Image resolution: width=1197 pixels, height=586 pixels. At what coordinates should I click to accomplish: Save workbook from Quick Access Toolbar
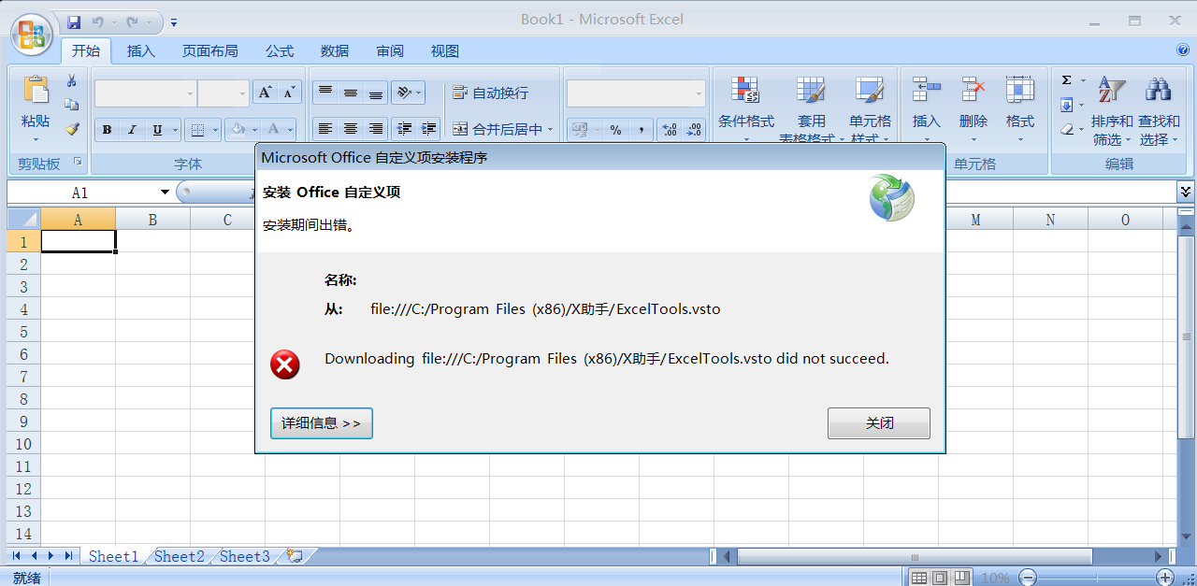coord(74,21)
